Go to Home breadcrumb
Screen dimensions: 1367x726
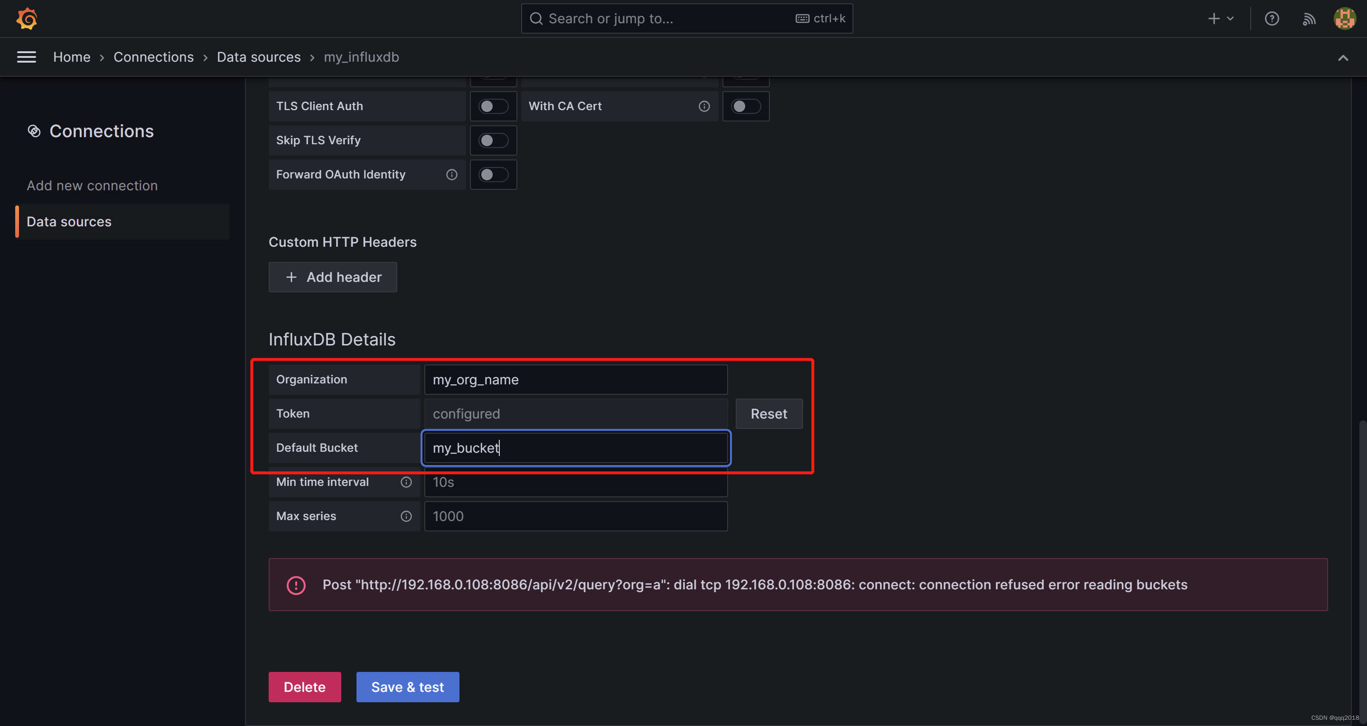[x=72, y=57]
